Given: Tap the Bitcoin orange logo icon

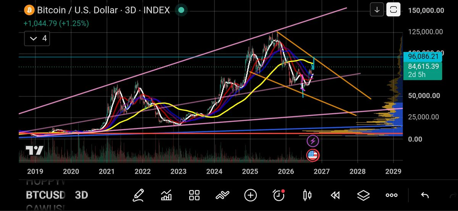Looking at the screenshot, I should tap(29, 10).
